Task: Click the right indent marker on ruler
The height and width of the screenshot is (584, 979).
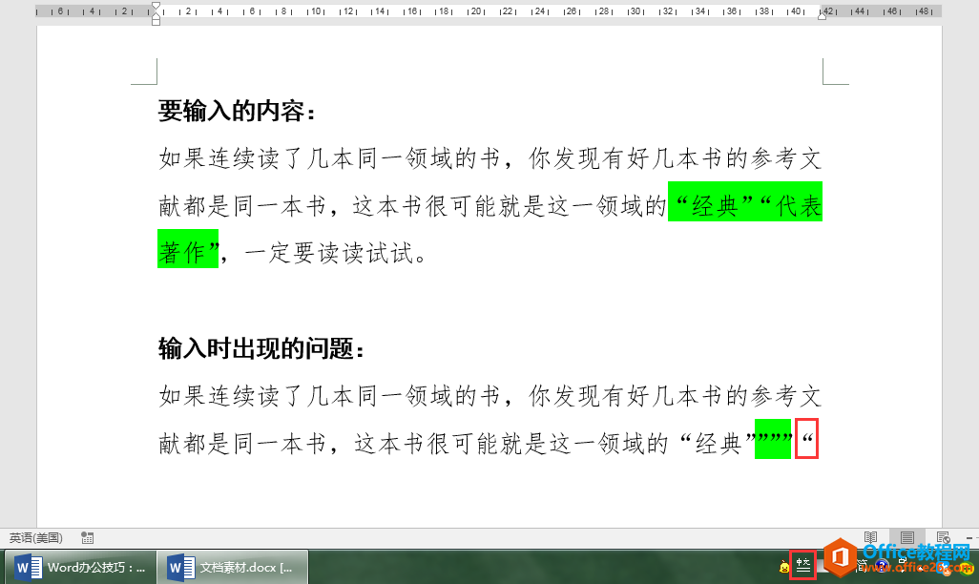Action: coord(823,16)
